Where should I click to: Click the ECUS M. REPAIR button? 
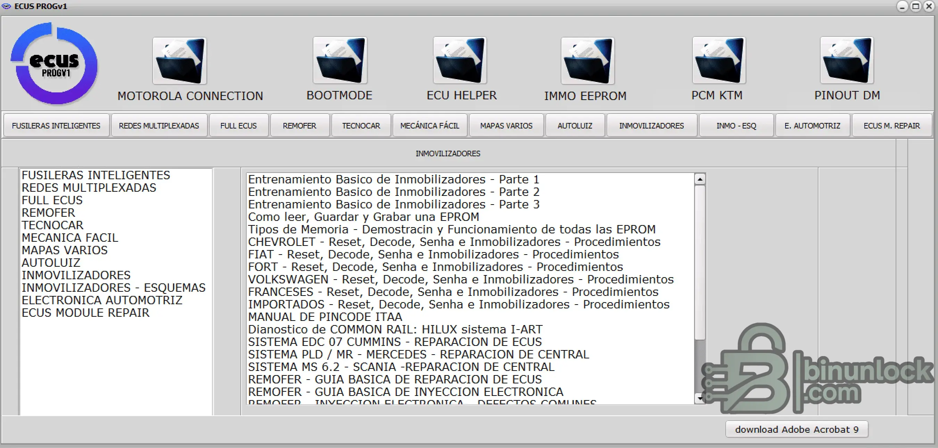point(892,126)
